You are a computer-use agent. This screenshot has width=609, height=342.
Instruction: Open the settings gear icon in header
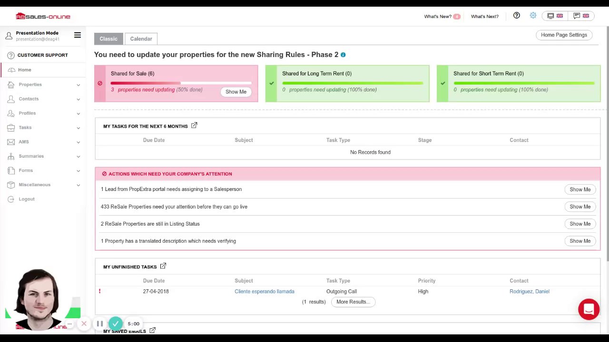[533, 16]
